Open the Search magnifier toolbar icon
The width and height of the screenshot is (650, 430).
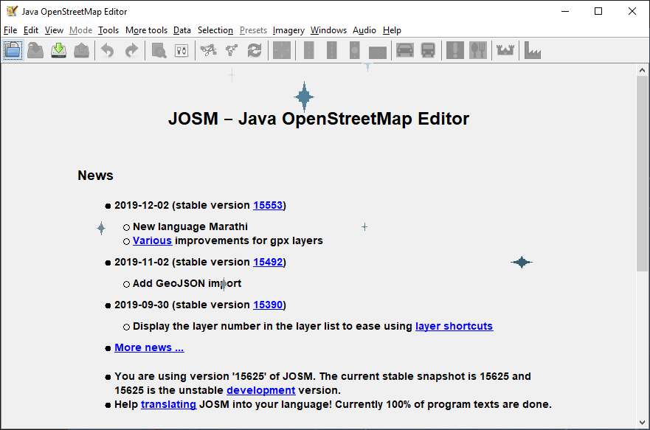click(159, 51)
